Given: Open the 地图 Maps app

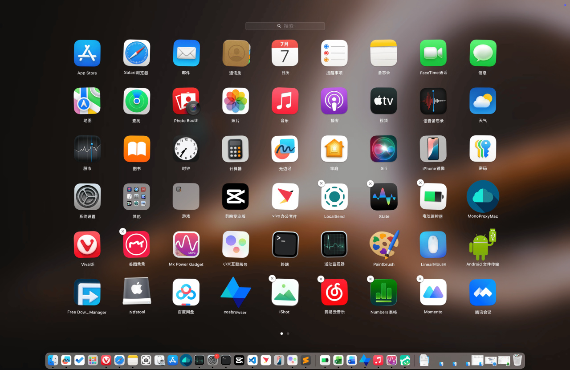Looking at the screenshot, I should pyautogui.click(x=87, y=101).
